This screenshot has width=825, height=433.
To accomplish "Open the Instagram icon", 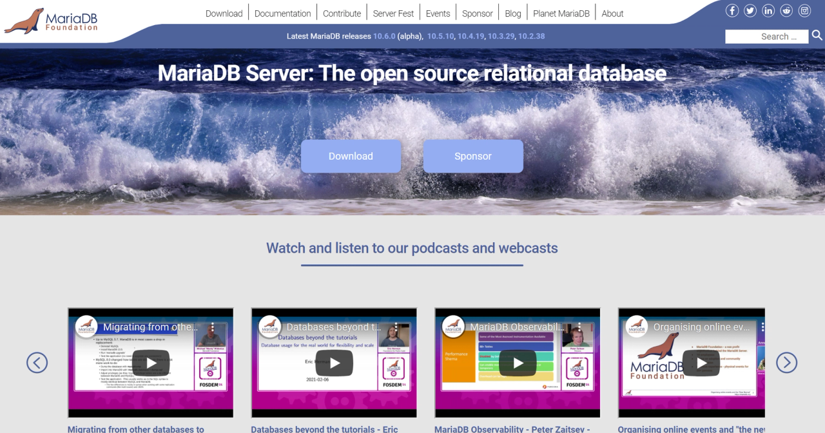I will [804, 10].
